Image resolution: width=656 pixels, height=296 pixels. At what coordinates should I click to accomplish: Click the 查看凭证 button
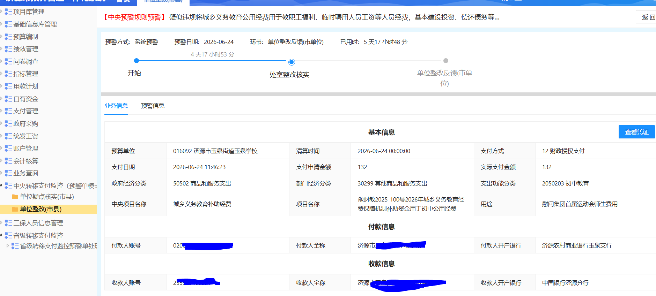[636, 132]
